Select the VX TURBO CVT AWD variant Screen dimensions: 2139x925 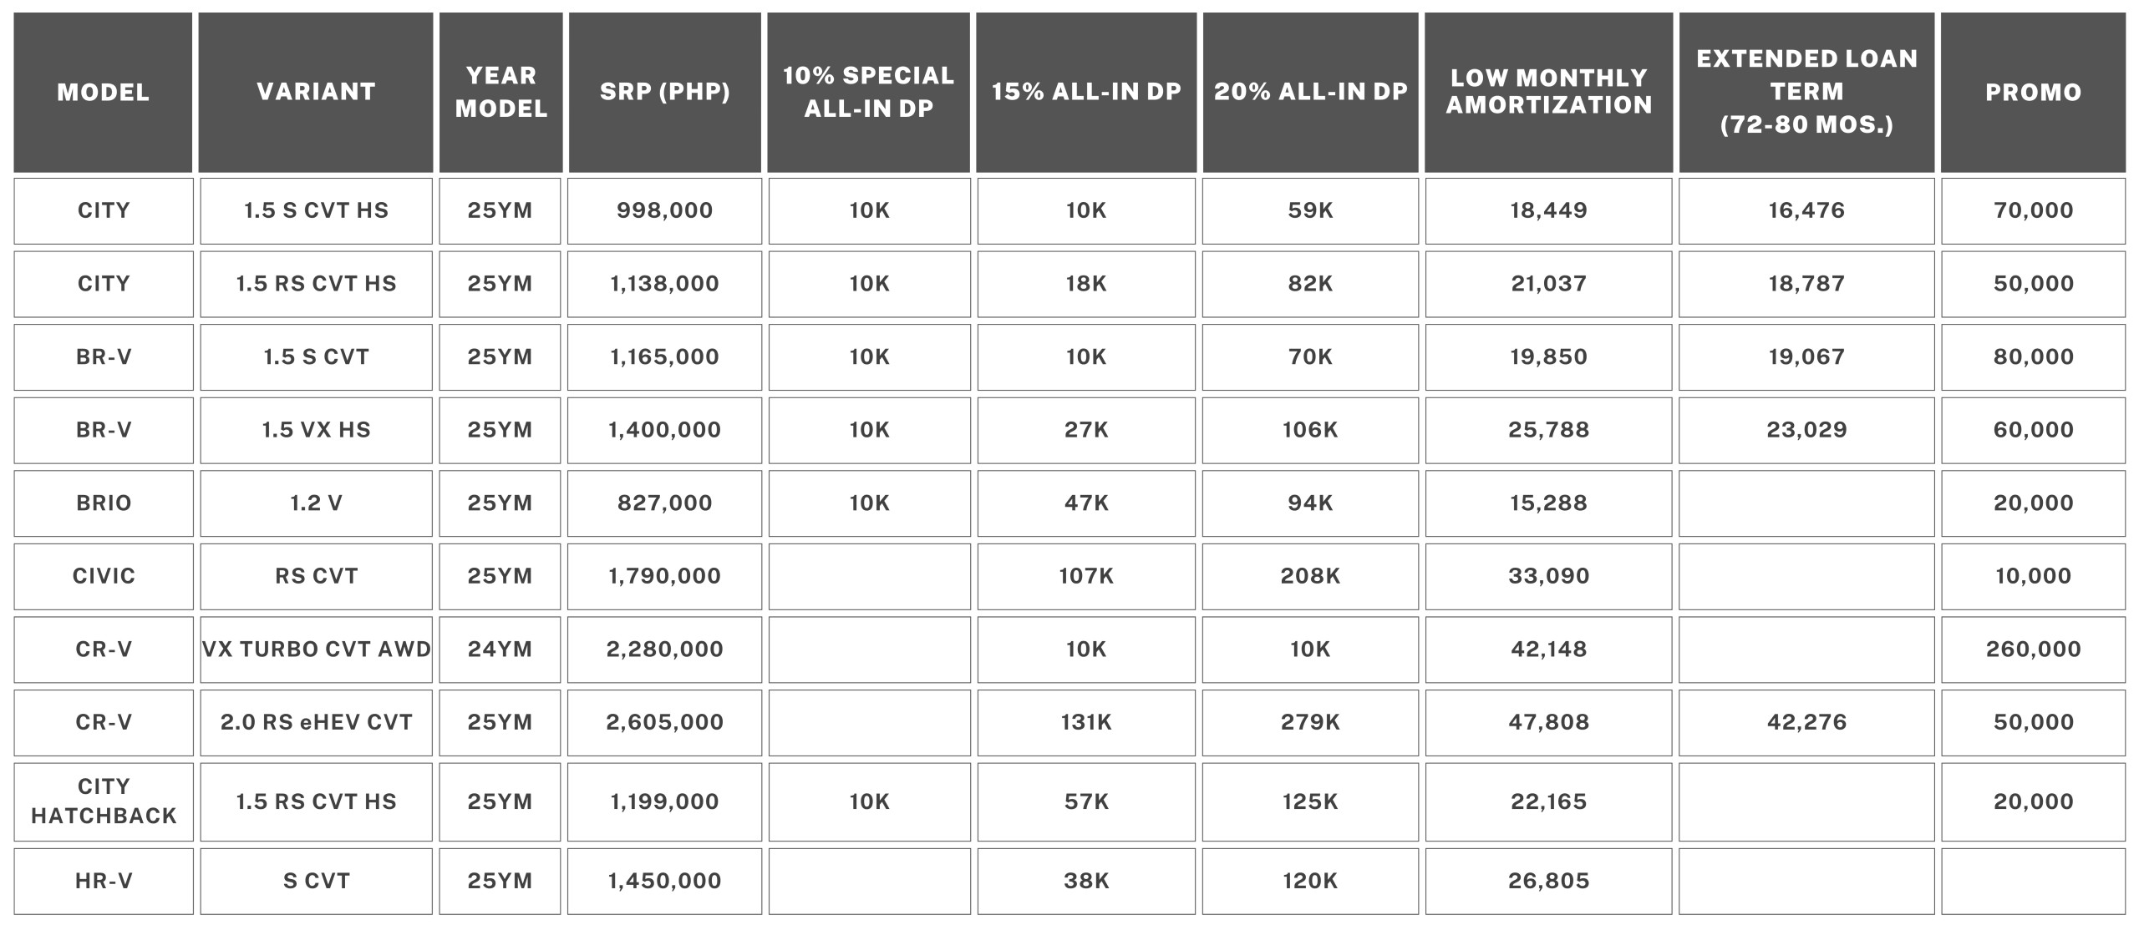[x=316, y=650]
